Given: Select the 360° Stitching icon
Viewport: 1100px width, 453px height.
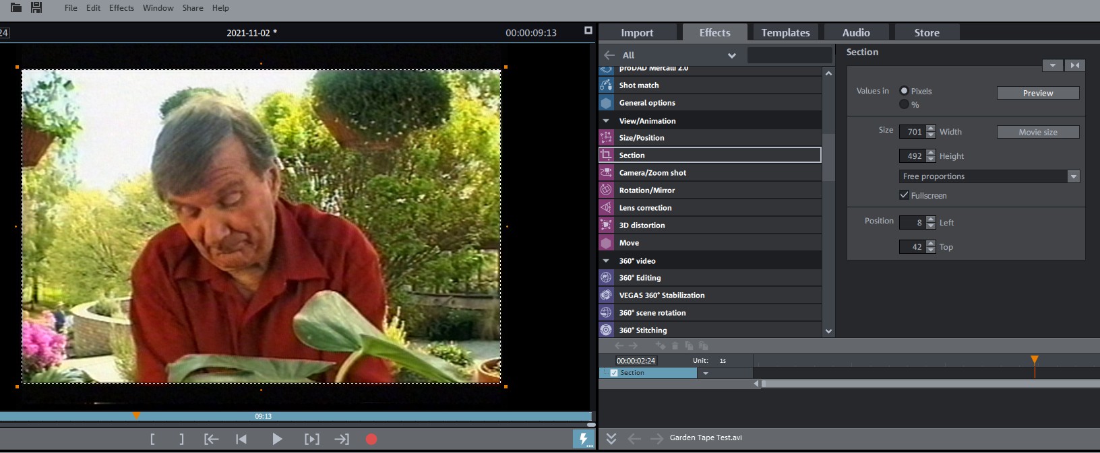Looking at the screenshot, I should pos(606,330).
